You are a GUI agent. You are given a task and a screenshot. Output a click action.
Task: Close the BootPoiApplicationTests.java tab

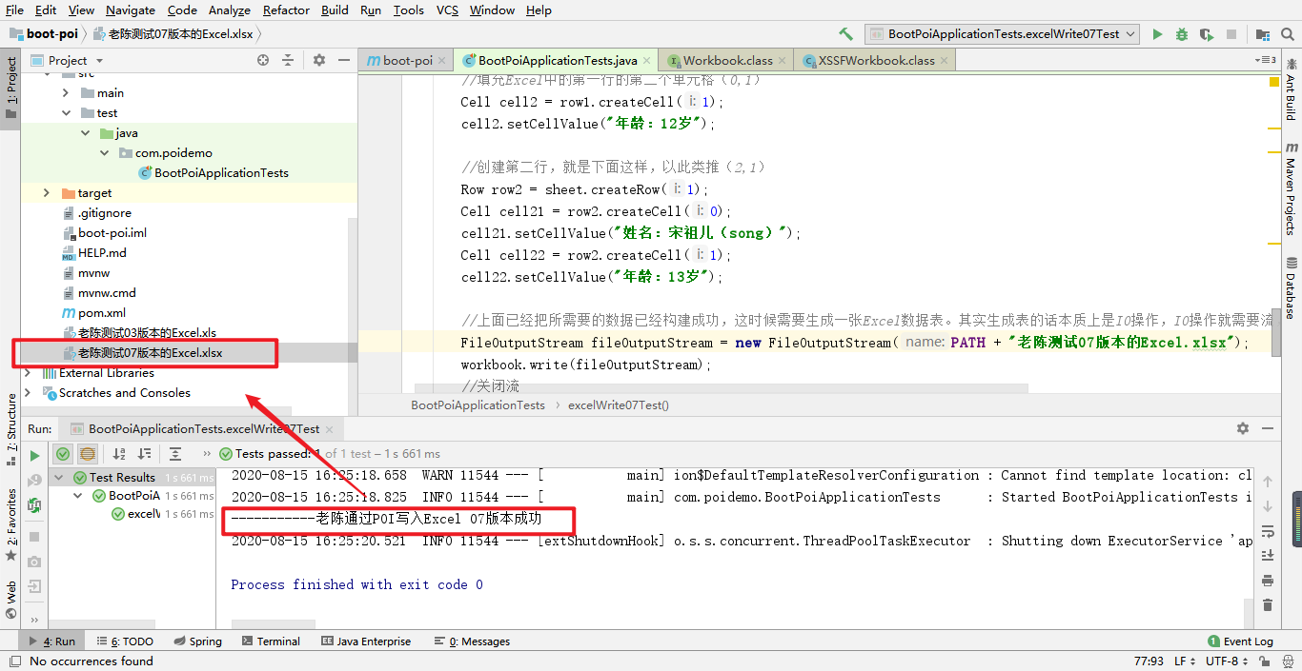pos(647,60)
